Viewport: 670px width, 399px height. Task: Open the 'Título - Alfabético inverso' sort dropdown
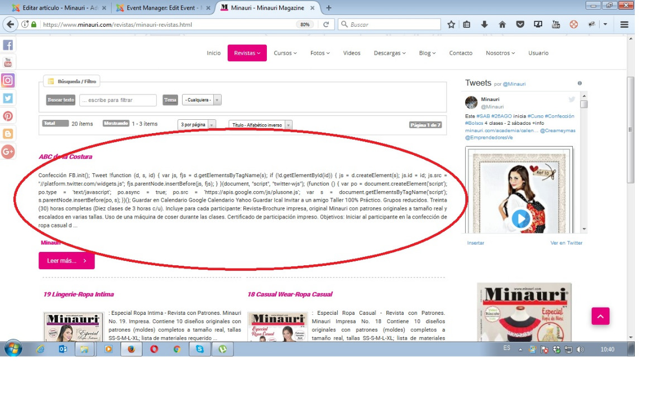pos(260,125)
